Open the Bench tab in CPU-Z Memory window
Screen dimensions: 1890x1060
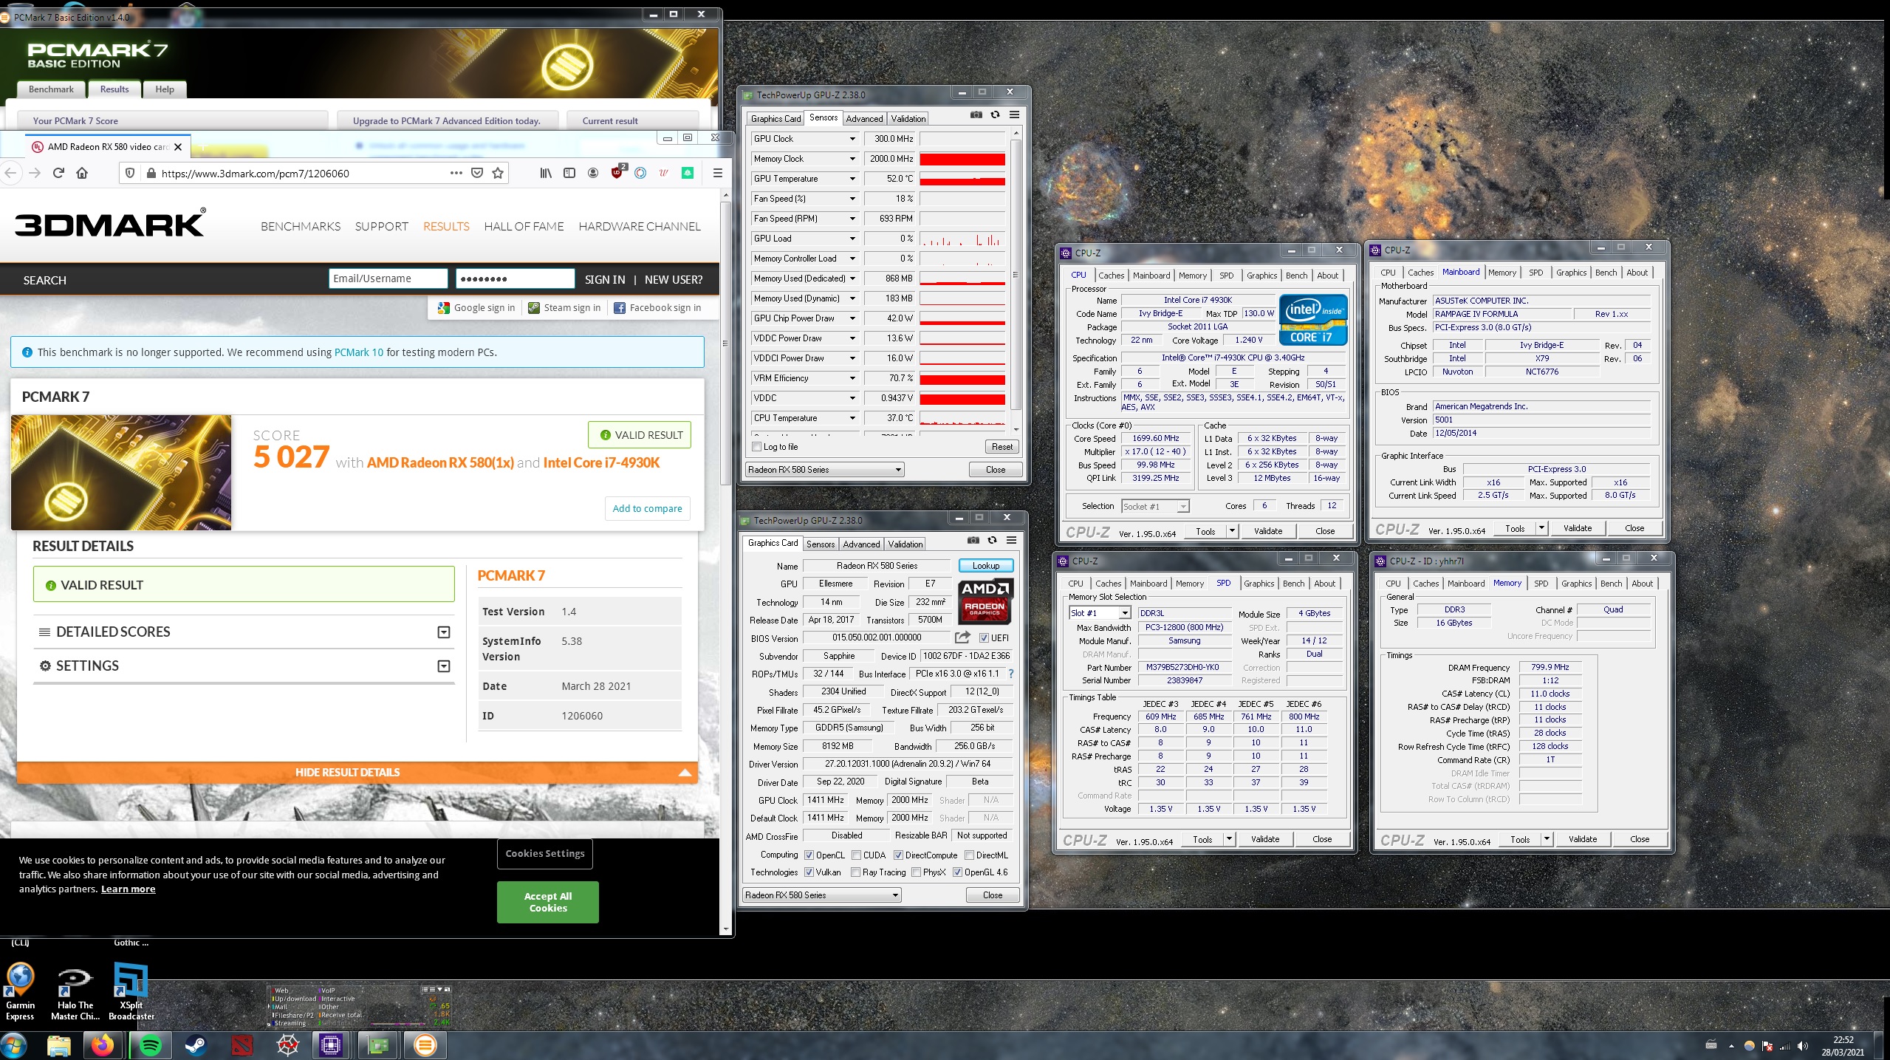tap(1611, 584)
